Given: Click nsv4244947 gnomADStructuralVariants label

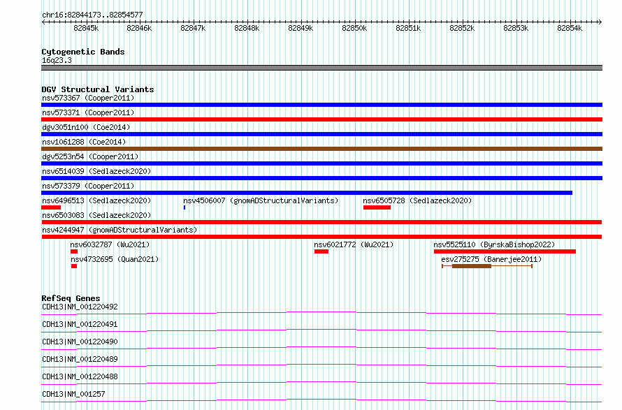Looking at the screenshot, I should pos(120,230).
